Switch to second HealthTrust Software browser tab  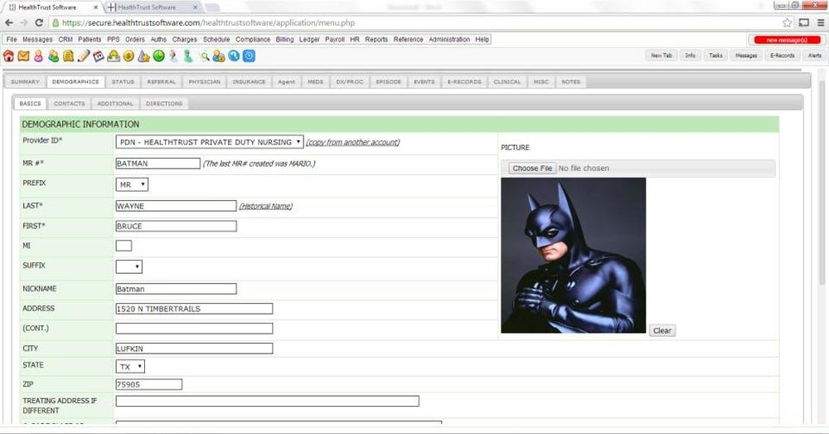pyautogui.click(x=153, y=7)
